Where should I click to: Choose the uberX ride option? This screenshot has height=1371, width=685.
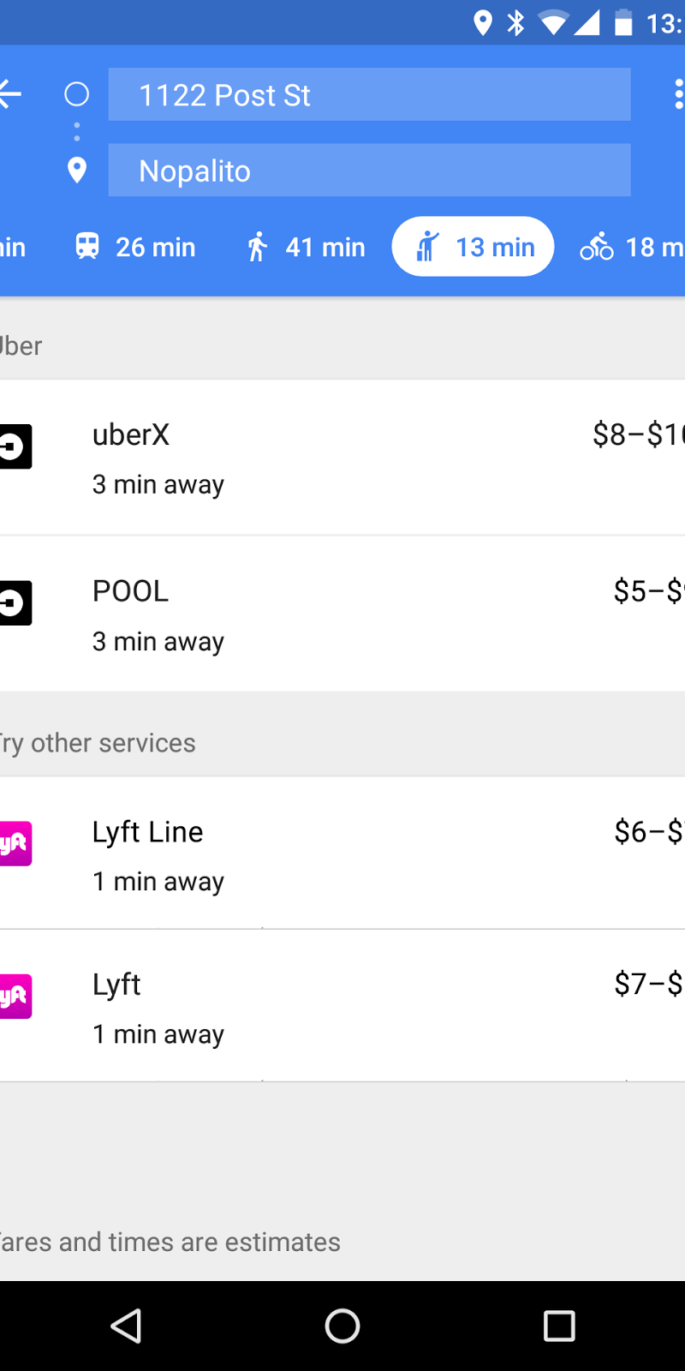pyautogui.click(x=342, y=458)
